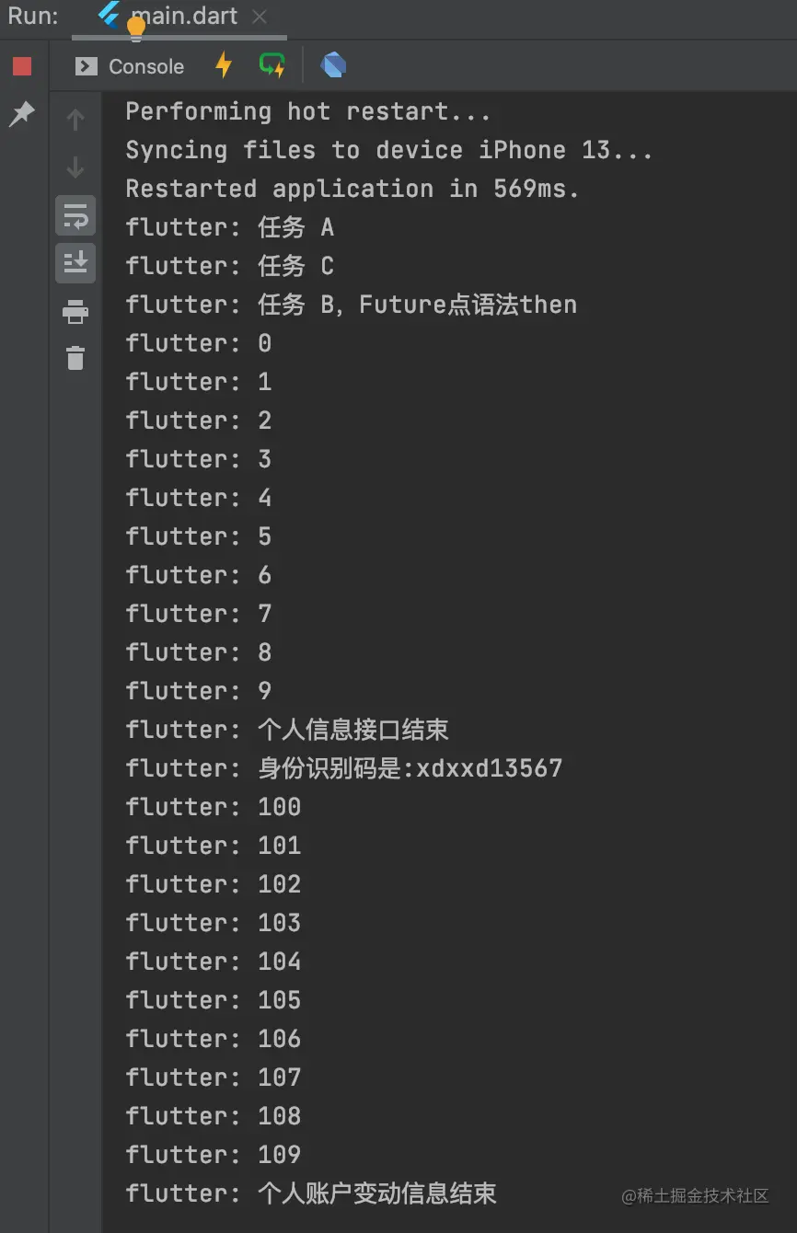
Task: Click the 'flutter: 任务 A' output line
Action: [229, 227]
